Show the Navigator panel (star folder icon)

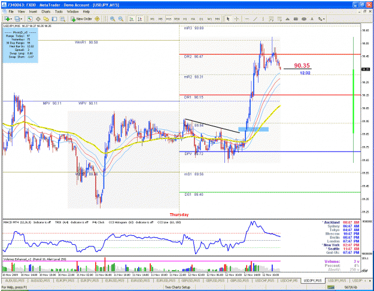click(x=46, y=19)
